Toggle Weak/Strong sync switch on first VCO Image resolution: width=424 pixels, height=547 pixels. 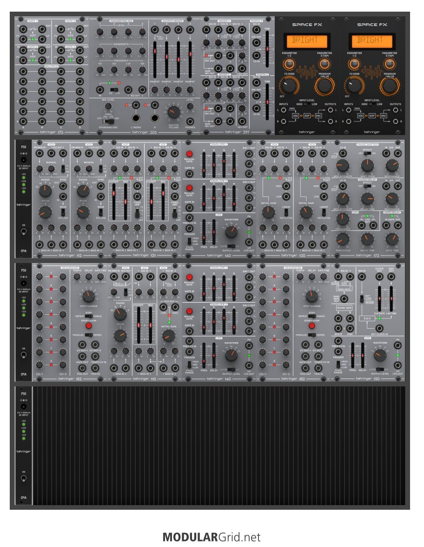pos(63,212)
